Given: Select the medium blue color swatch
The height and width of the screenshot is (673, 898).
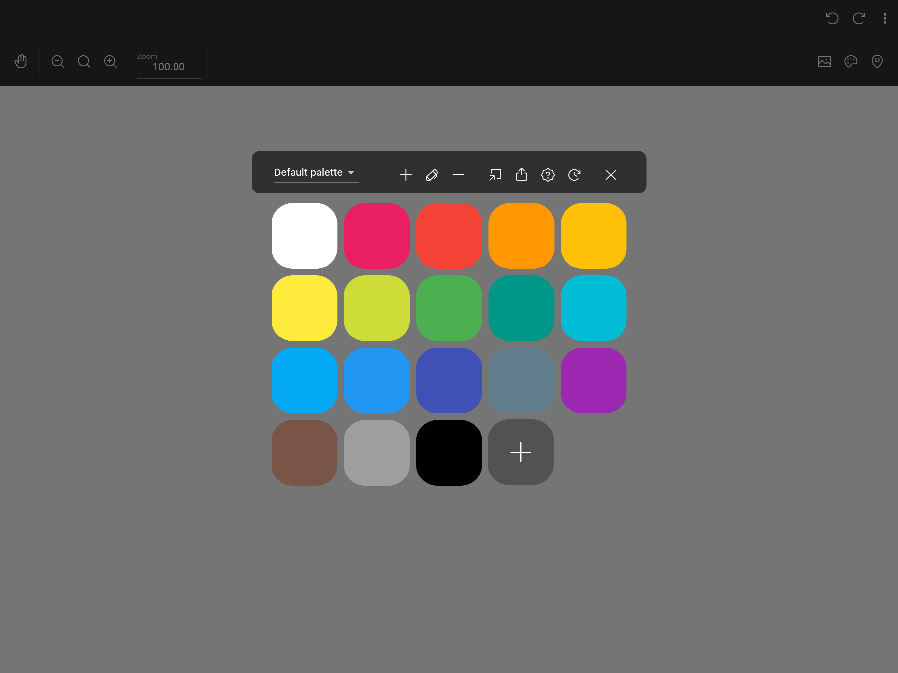Looking at the screenshot, I should pyautogui.click(x=377, y=380).
